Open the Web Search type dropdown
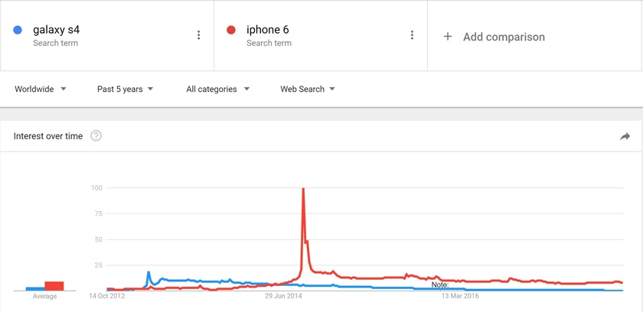Viewport: 643px width, 312px height. click(308, 89)
